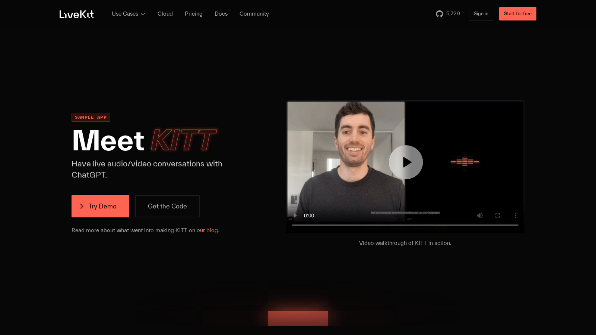Launch the Try Demo button
Image resolution: width=596 pixels, height=335 pixels.
(100, 206)
